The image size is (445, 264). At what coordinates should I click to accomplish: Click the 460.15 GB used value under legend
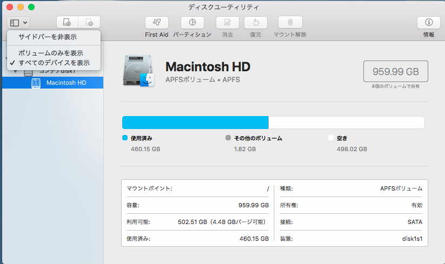click(145, 149)
